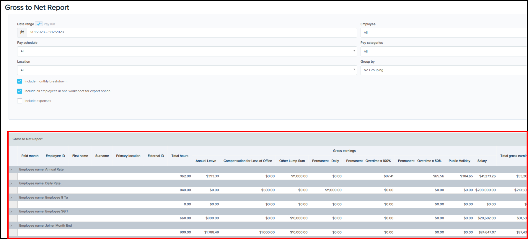Toggle Include all employees in one worksheet
This screenshot has width=528, height=239.
tap(20, 91)
